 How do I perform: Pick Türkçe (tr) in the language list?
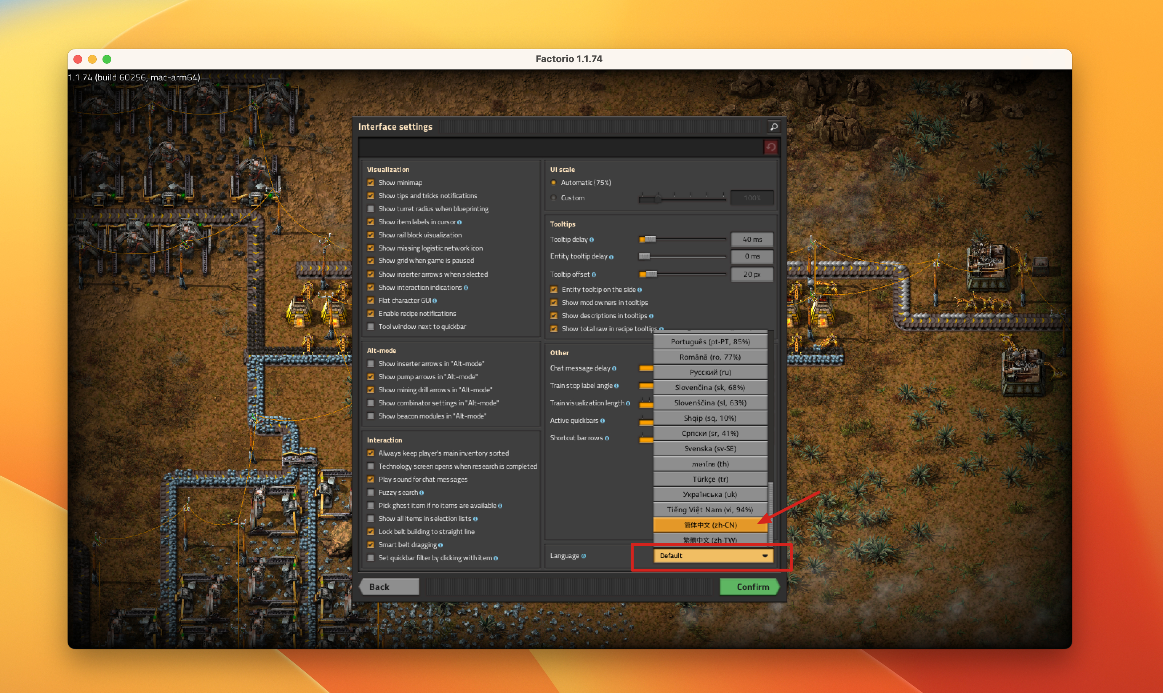(x=710, y=479)
